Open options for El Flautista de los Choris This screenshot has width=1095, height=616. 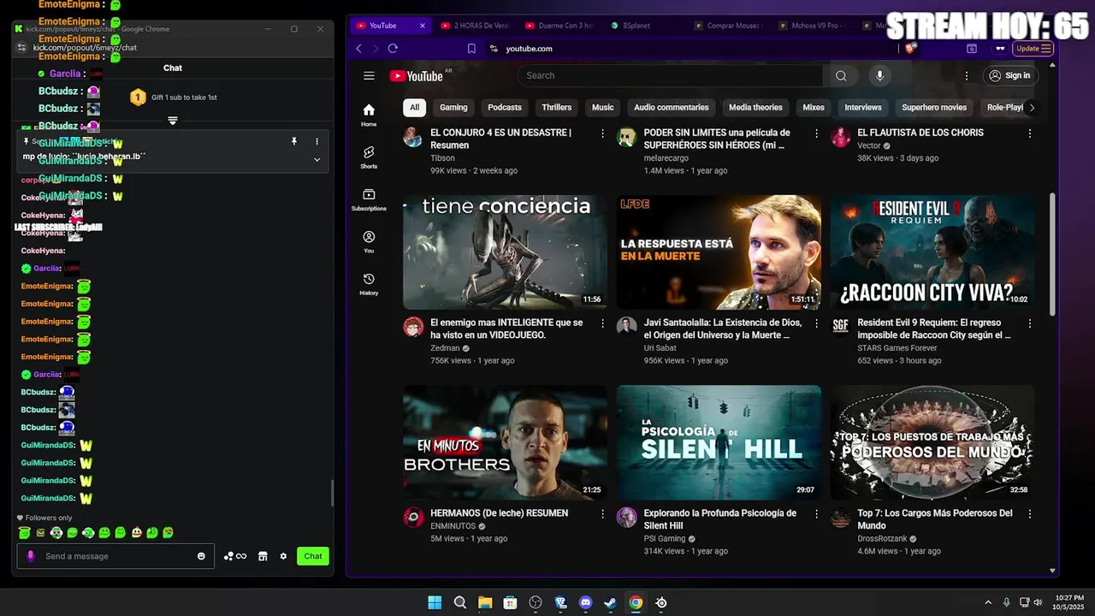1030,133
